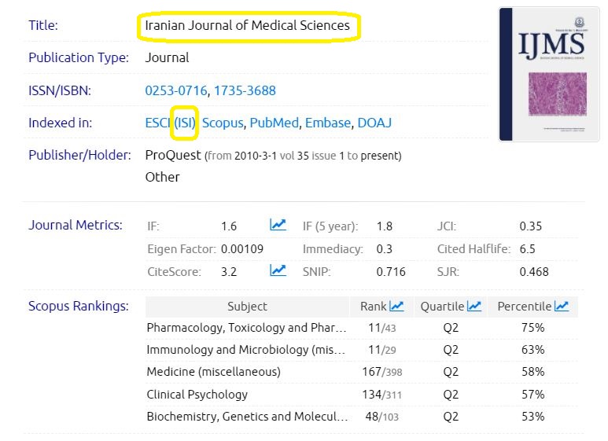Click the chart icon beside Percentile header
The width and height of the screenshot is (608, 441).
562,307
